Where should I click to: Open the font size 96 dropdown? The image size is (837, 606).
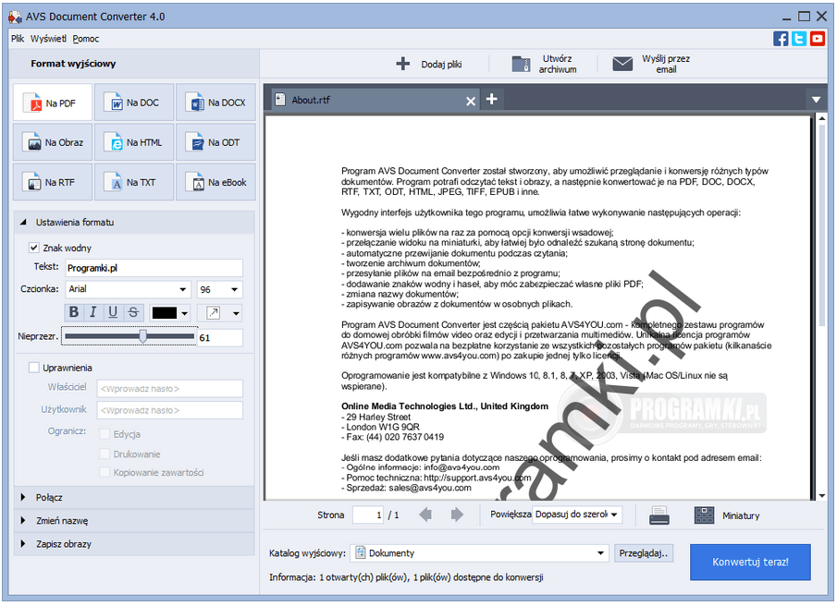pyautogui.click(x=234, y=289)
